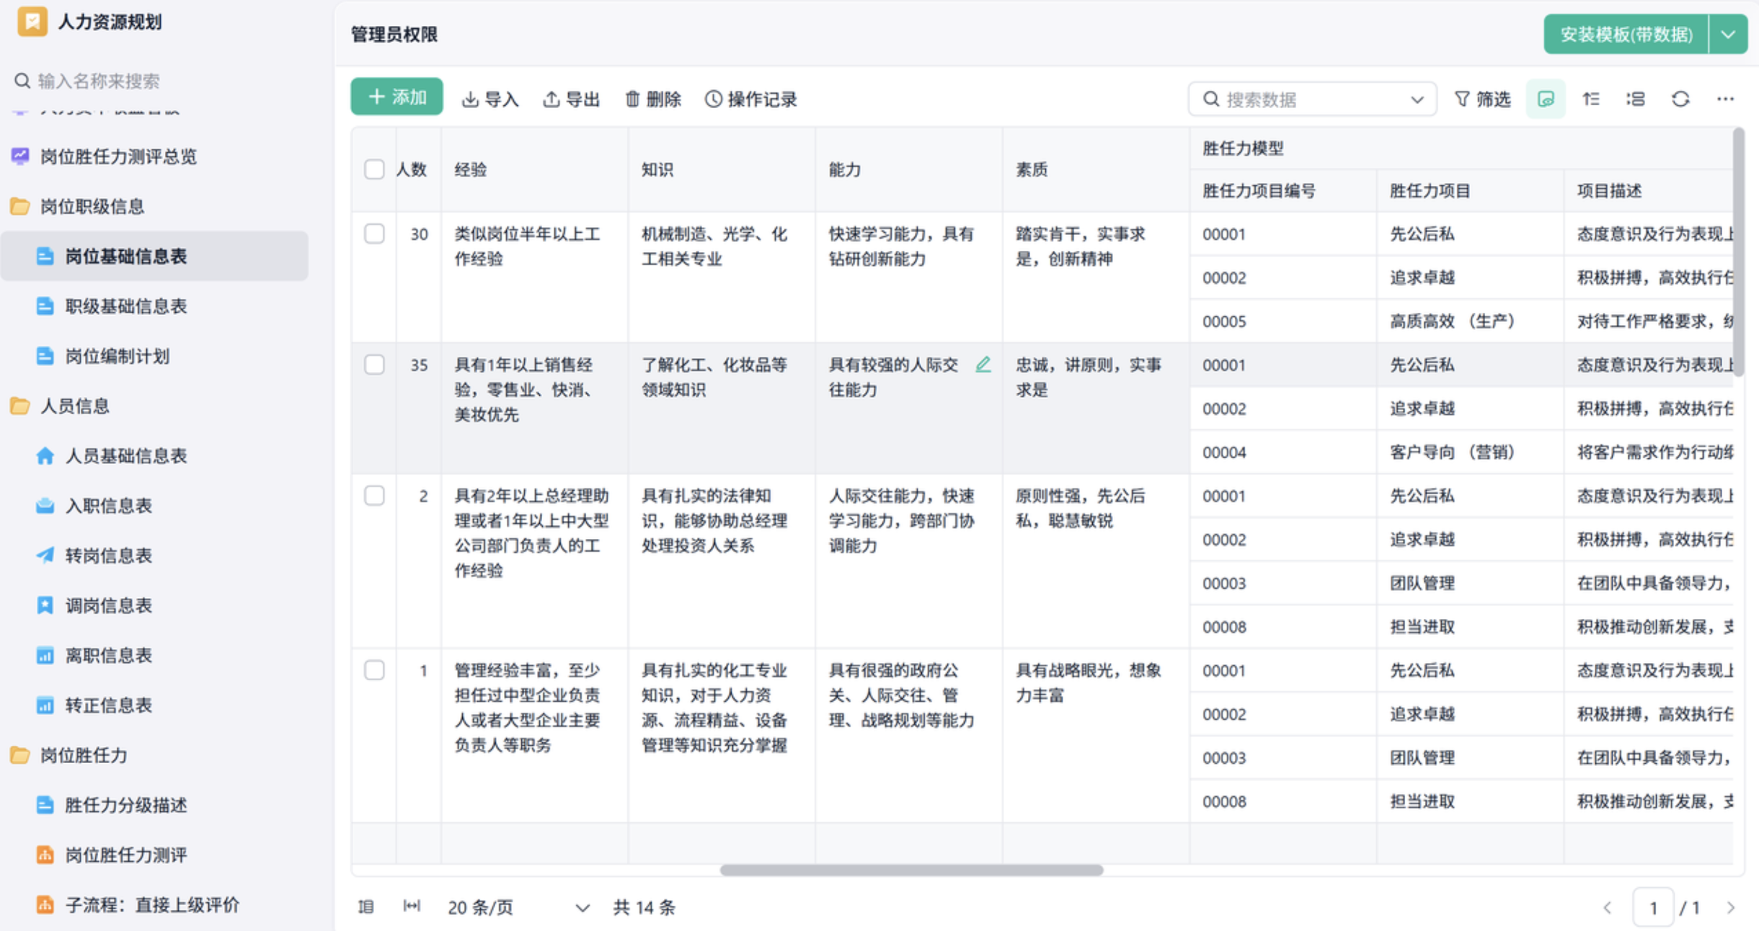1759x931 pixels.
Task: Click the orange 岗位胜任力测评 workflow icon
Action: click(45, 855)
